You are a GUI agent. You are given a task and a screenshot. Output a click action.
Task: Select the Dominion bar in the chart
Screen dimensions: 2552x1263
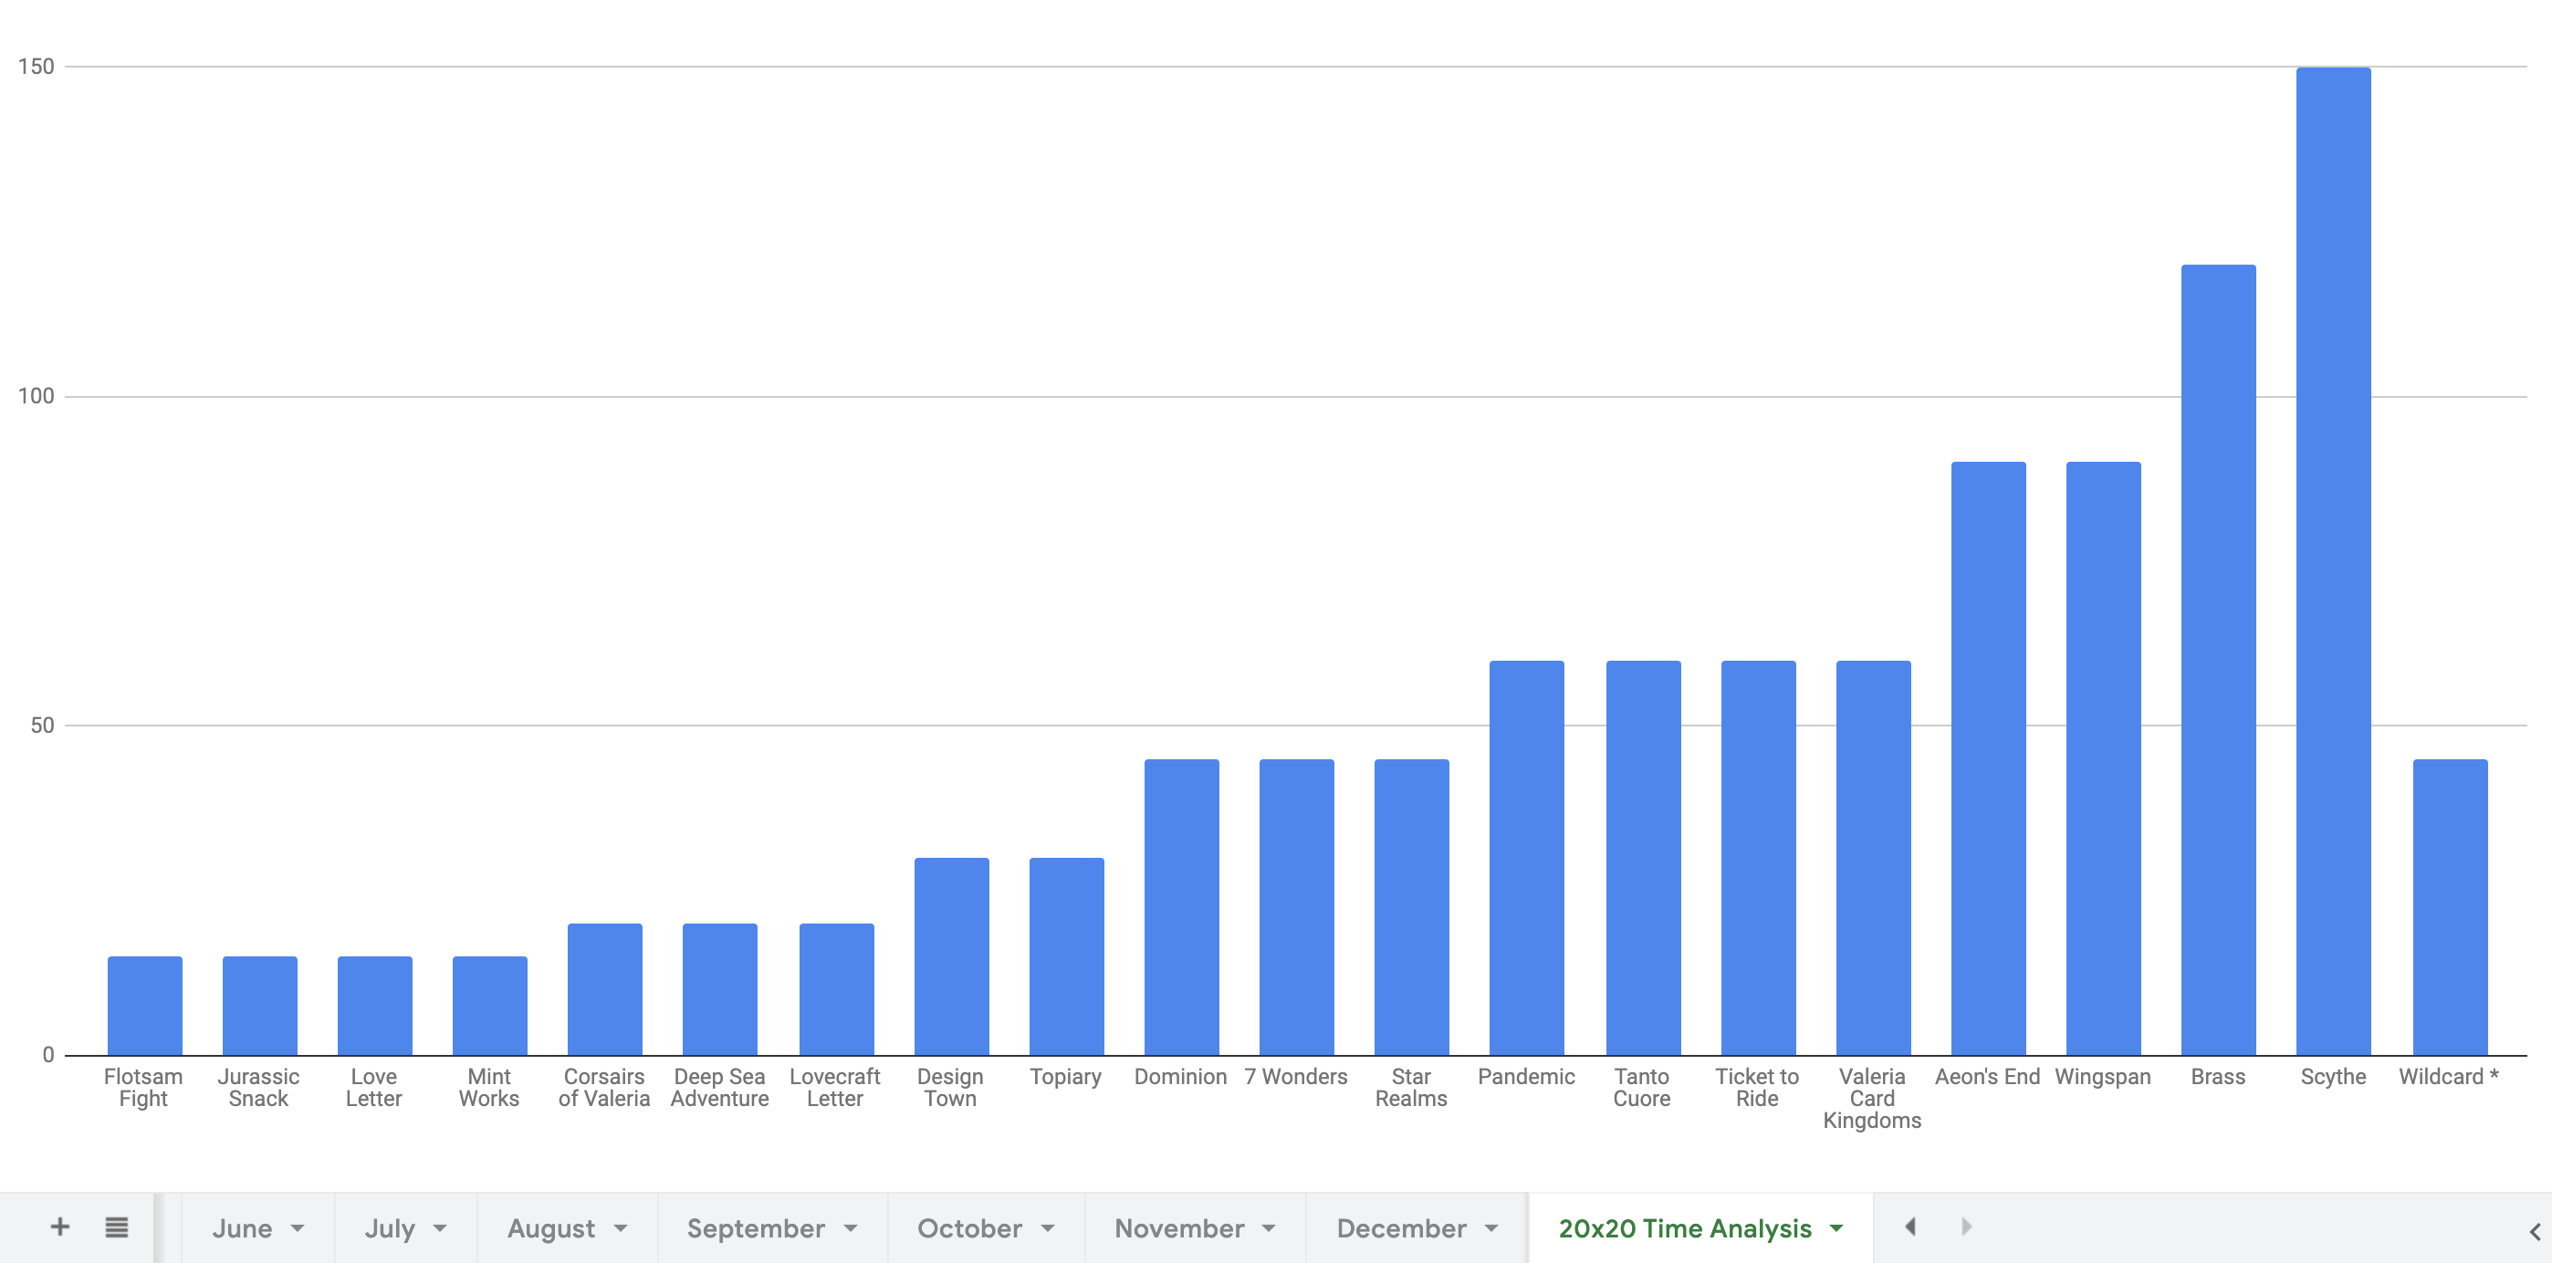[x=1181, y=907]
